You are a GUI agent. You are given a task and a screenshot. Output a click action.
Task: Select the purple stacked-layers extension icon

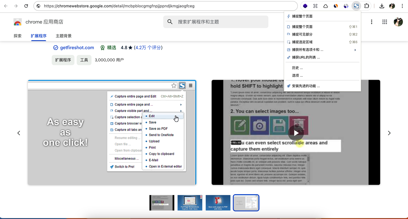click(305, 6)
